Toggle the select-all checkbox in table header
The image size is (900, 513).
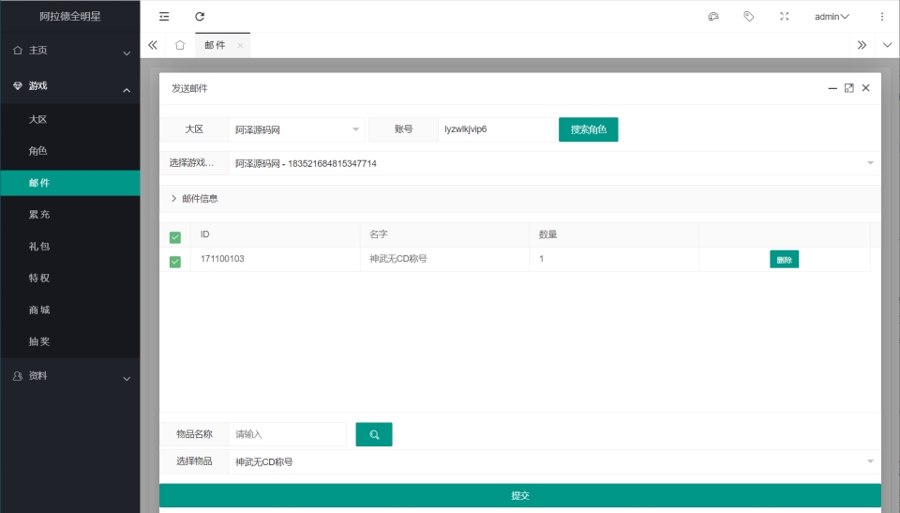(175, 237)
